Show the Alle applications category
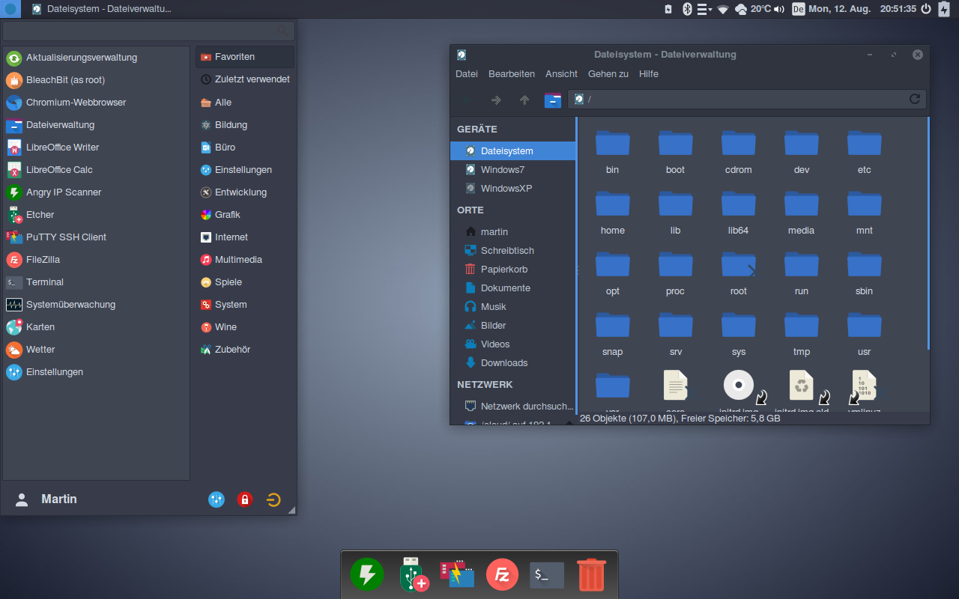 click(x=245, y=103)
